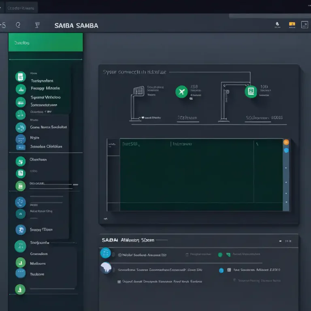Click the white-and-dark avatar in second worker row
311x311 pixels.
(x=106, y=268)
